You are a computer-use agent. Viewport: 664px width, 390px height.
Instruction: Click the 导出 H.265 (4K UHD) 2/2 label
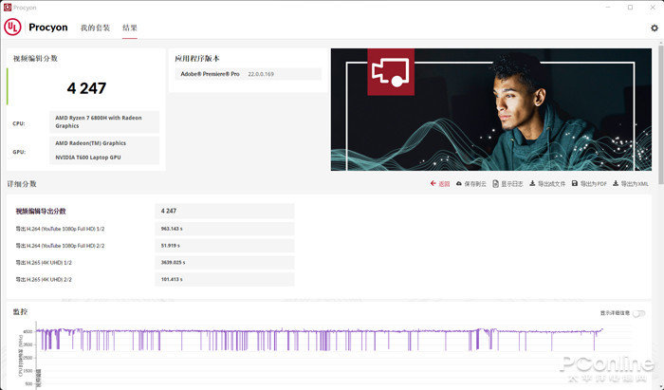44,280
